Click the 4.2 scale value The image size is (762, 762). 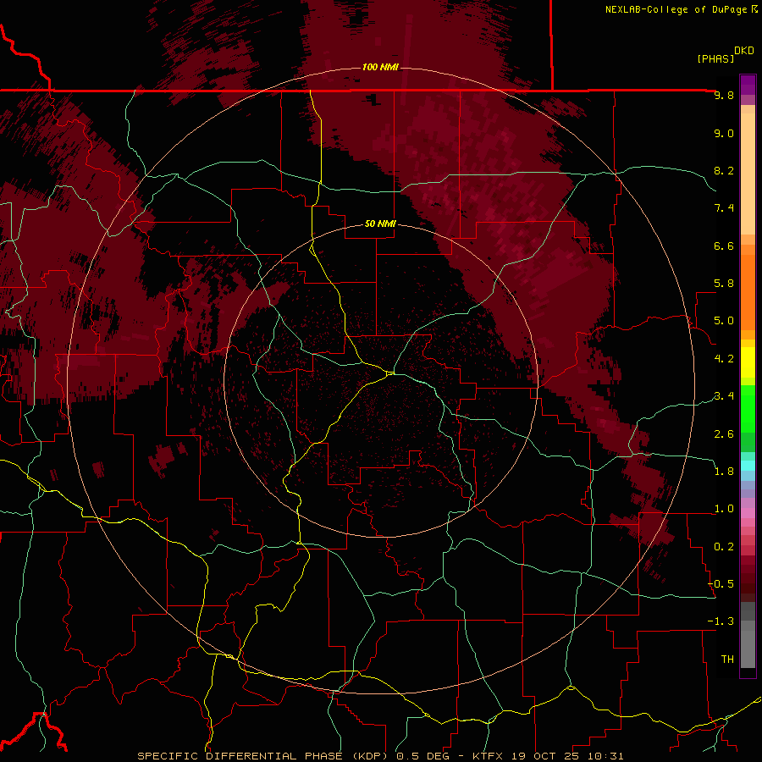point(724,359)
